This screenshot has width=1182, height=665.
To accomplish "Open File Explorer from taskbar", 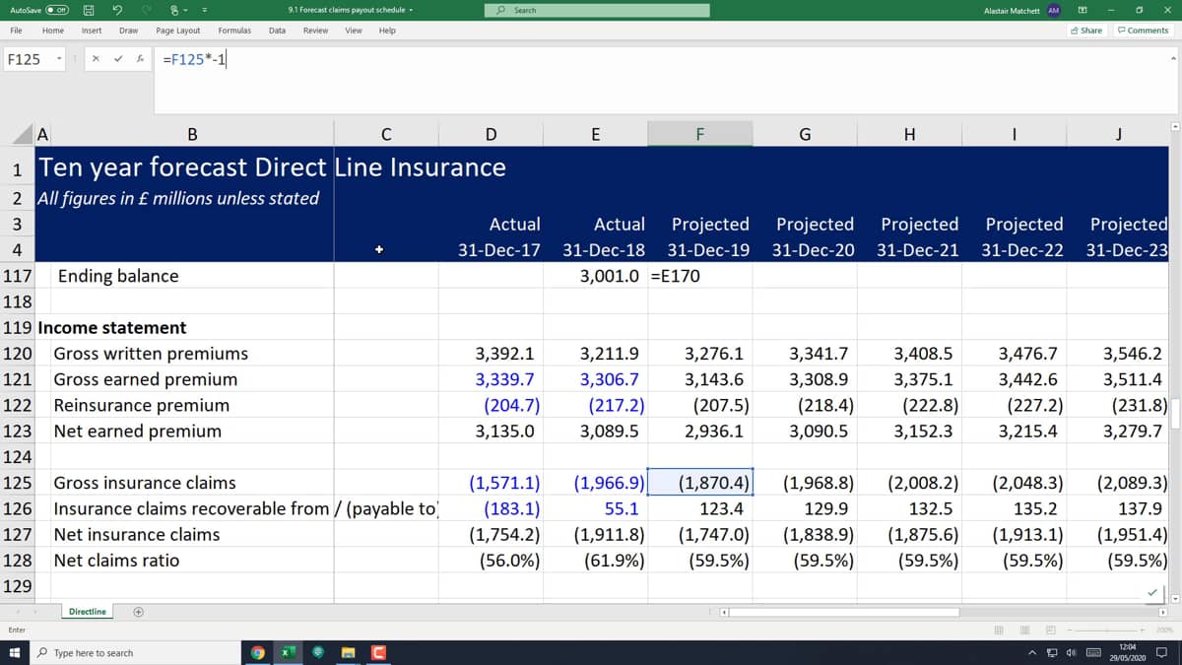I will [x=348, y=653].
